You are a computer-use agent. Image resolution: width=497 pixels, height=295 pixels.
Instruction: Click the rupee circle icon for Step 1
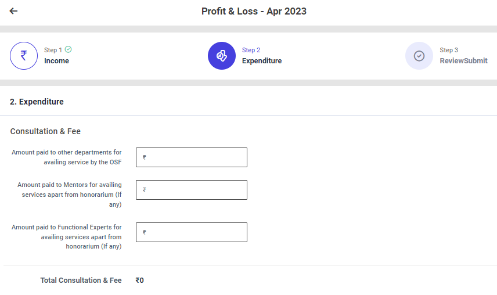pos(24,56)
